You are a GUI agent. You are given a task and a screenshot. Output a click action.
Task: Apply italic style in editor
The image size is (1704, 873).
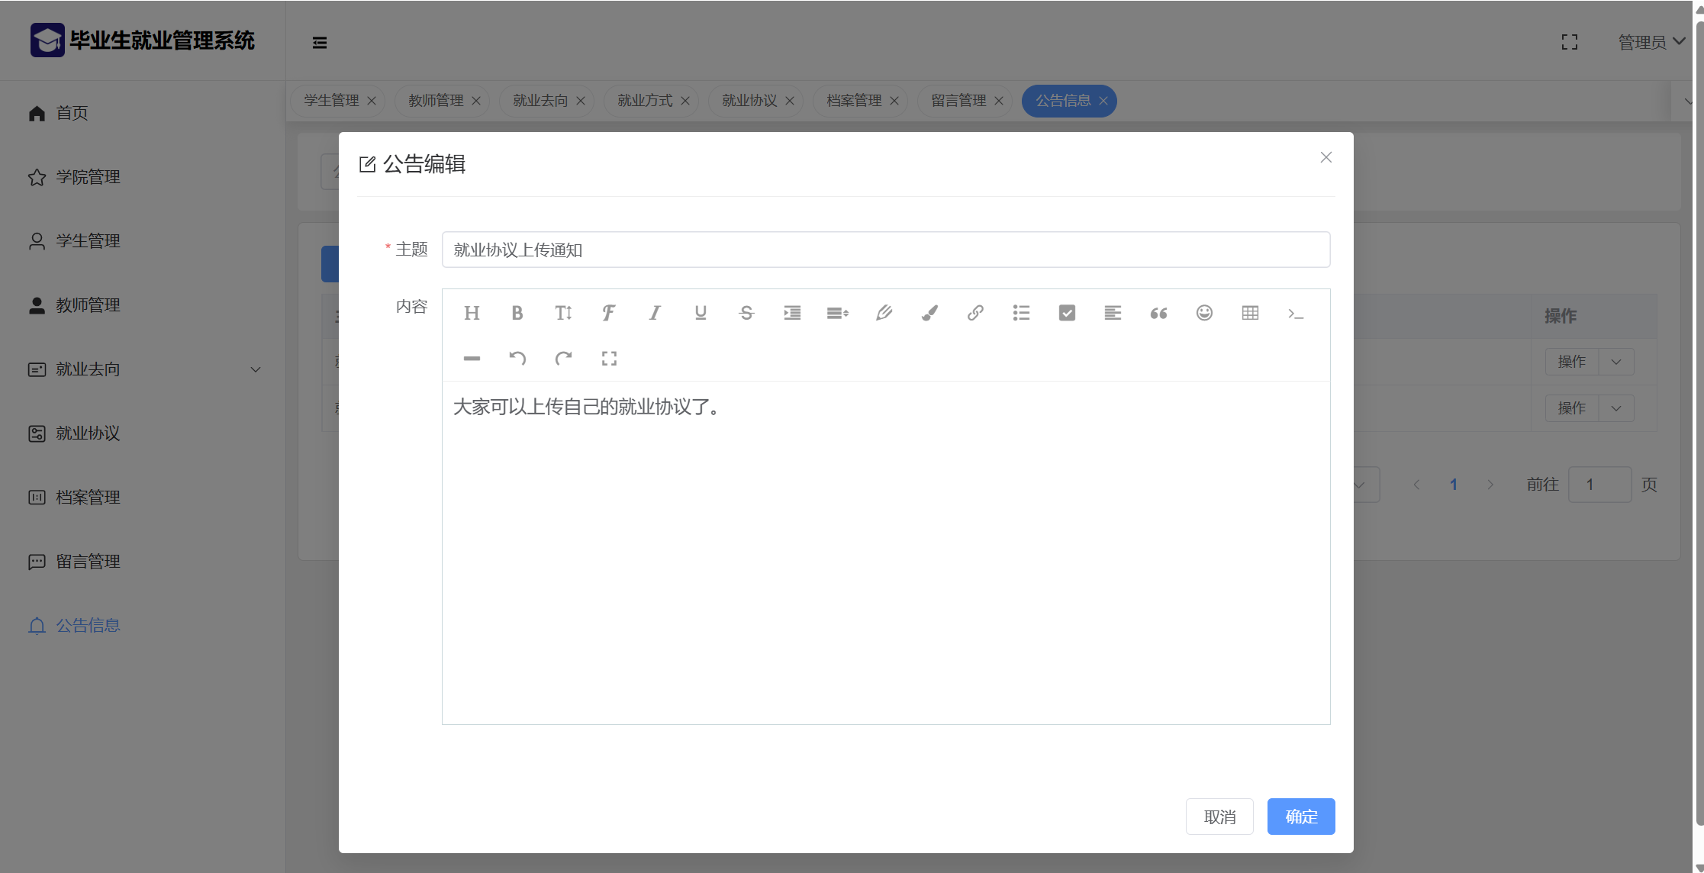click(655, 313)
